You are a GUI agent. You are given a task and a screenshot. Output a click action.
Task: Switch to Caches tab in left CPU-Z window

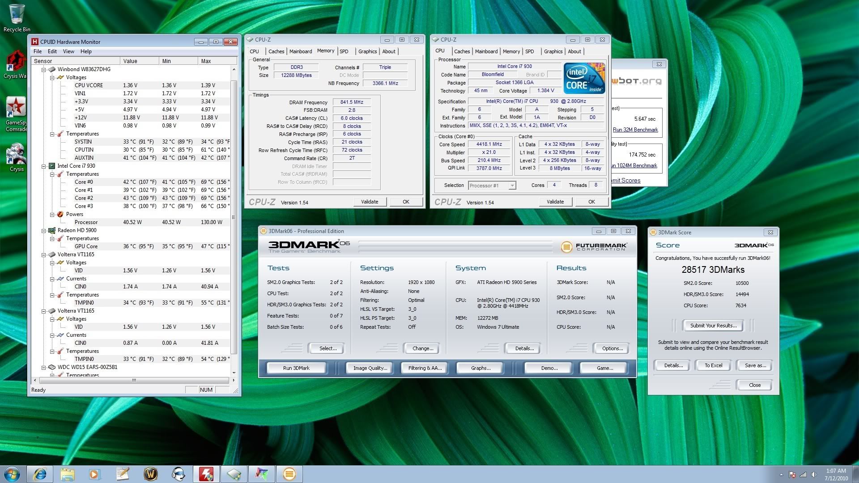(x=276, y=51)
